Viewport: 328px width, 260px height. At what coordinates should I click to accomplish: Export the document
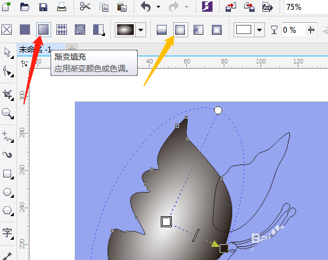point(249,7)
